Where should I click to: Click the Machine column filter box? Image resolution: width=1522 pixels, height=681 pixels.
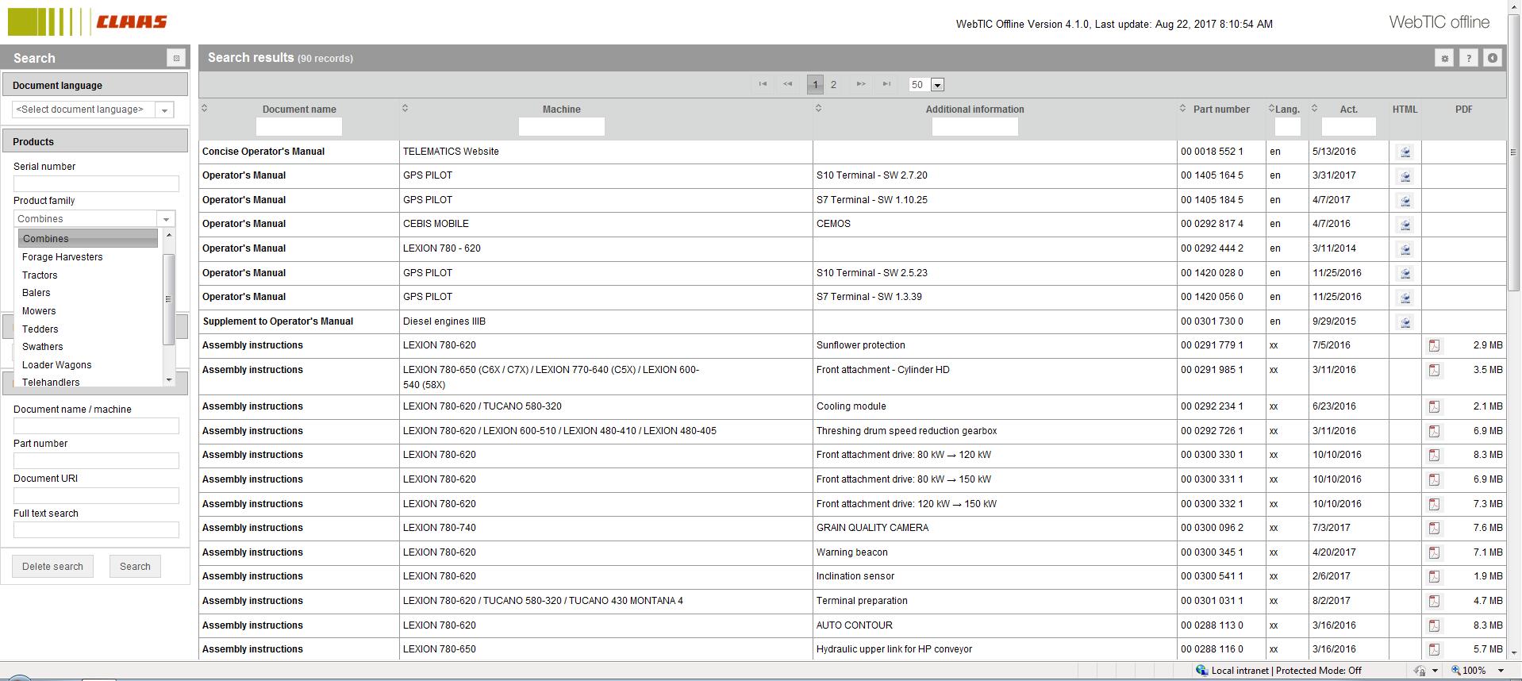tap(562, 127)
